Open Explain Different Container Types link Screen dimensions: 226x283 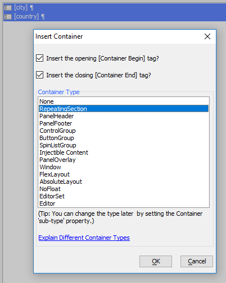[x=84, y=238]
